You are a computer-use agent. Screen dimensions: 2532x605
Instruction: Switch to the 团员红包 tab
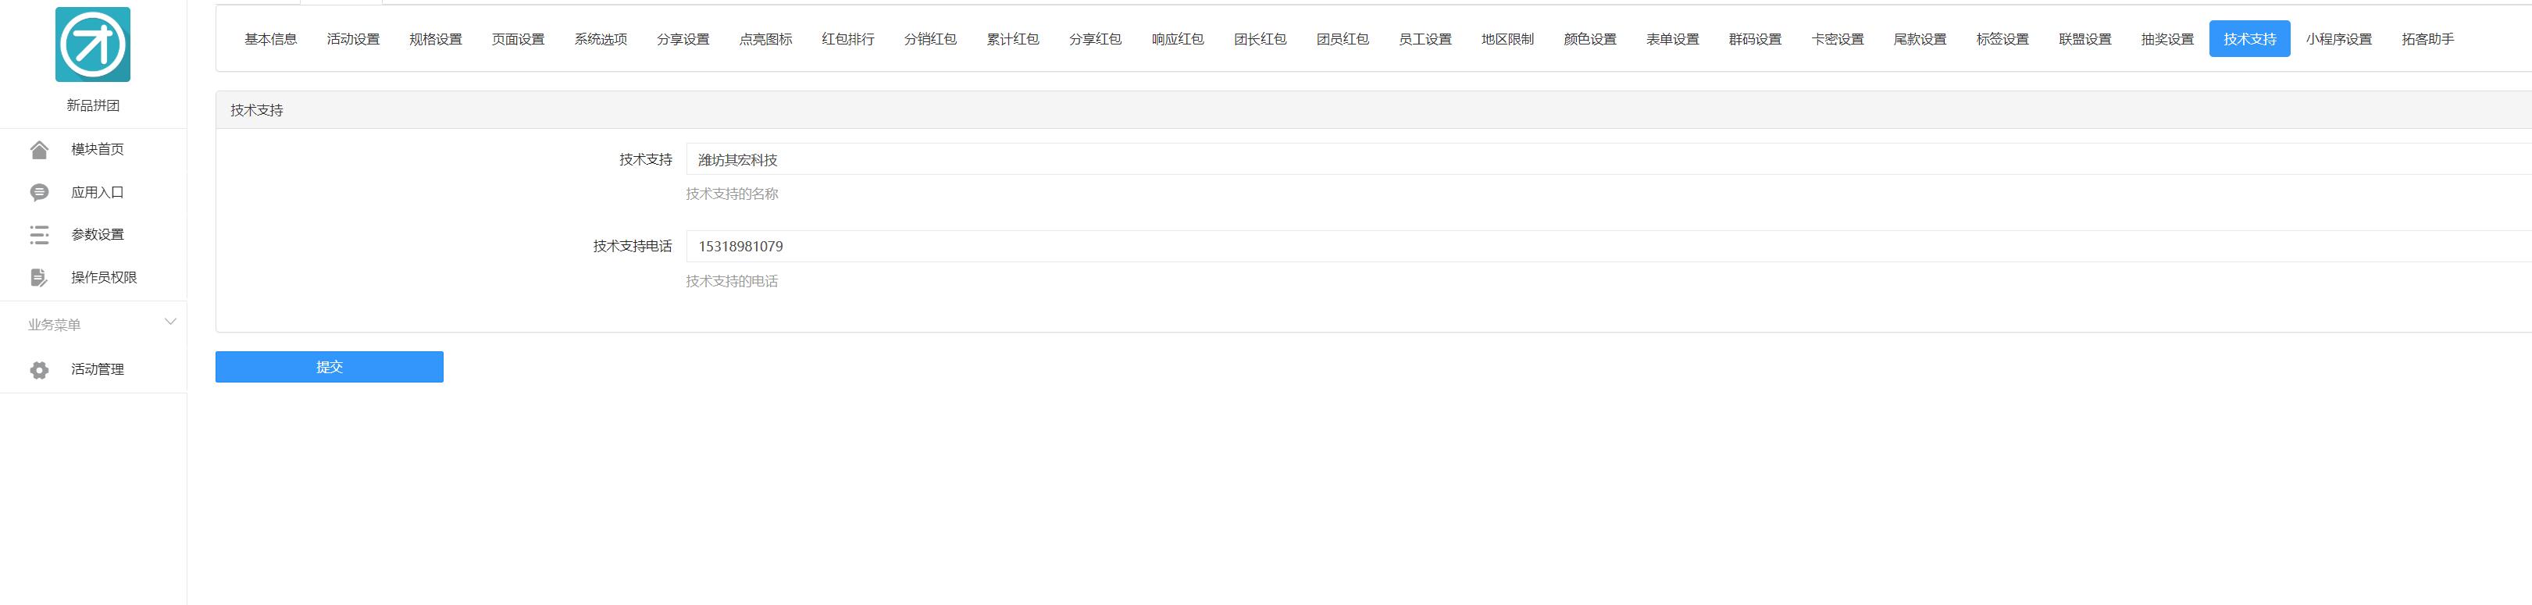click(x=1343, y=39)
